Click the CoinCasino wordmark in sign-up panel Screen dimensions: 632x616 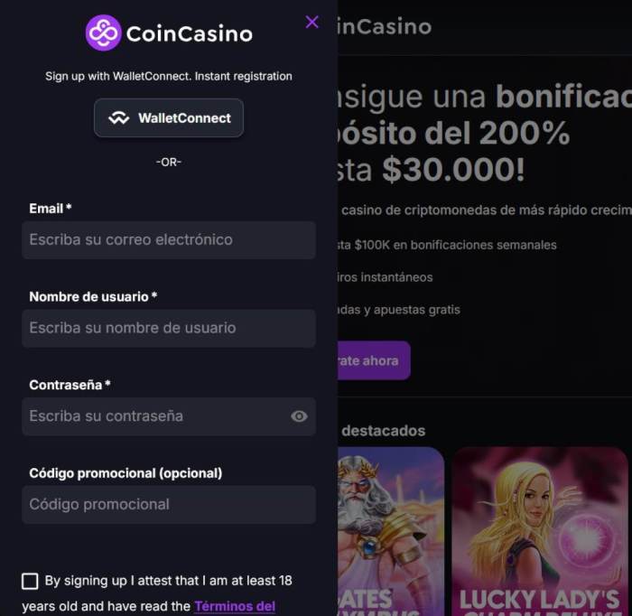pyautogui.click(x=190, y=34)
